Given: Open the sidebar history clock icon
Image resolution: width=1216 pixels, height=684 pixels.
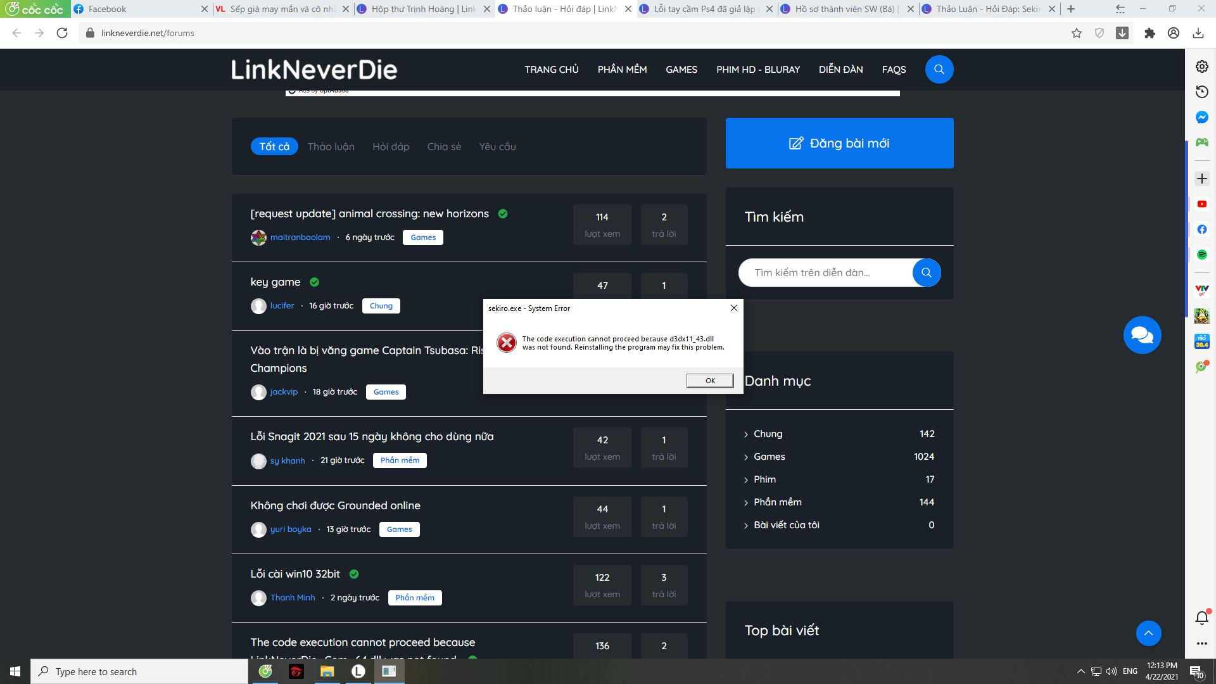Looking at the screenshot, I should click(1201, 92).
